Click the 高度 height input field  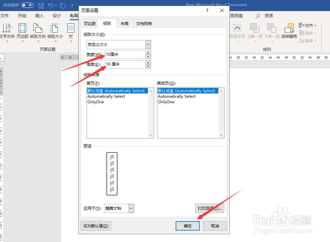[125, 64]
